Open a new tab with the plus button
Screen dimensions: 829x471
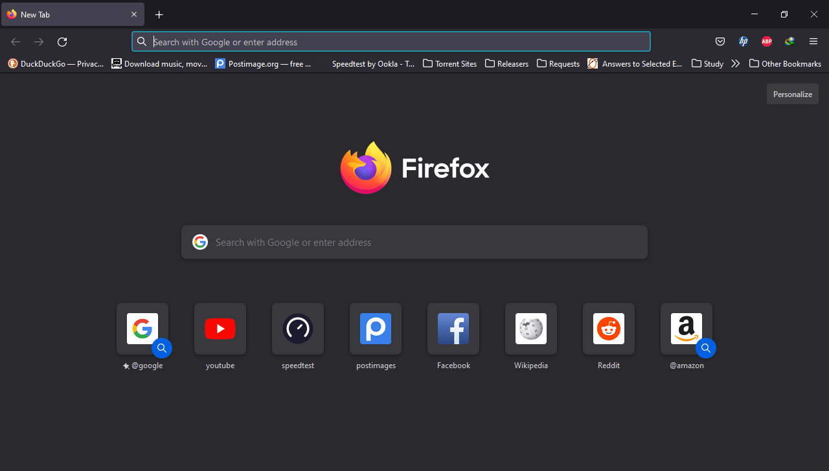tap(159, 14)
